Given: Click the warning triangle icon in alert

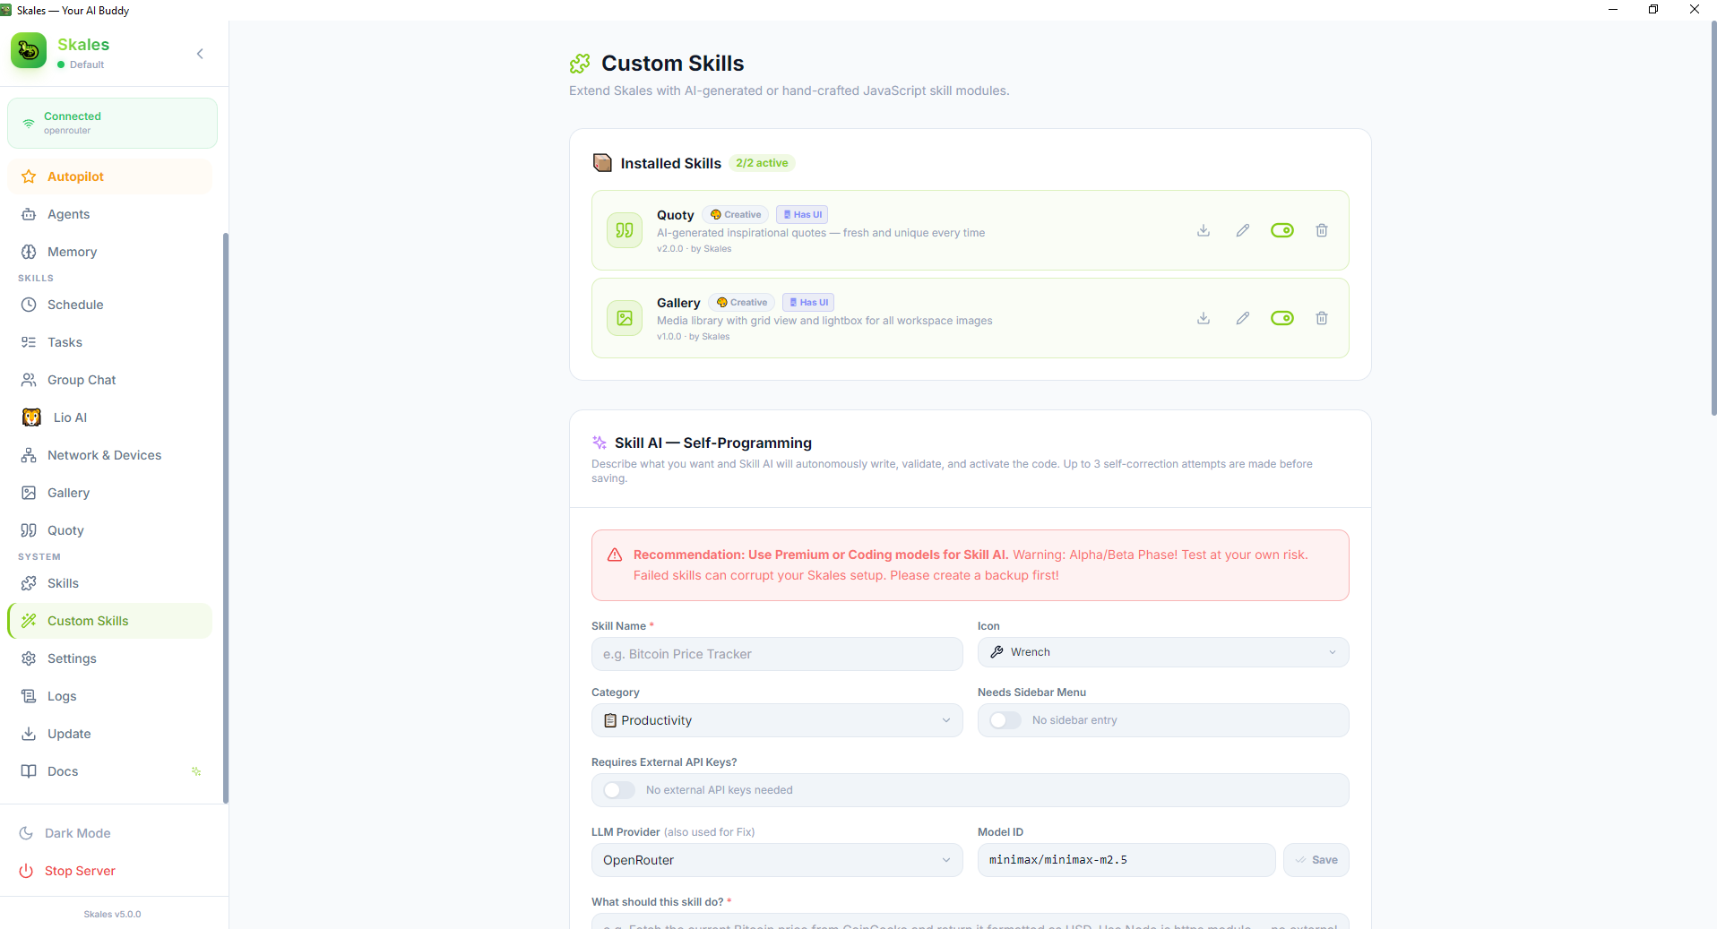Looking at the screenshot, I should 615,555.
